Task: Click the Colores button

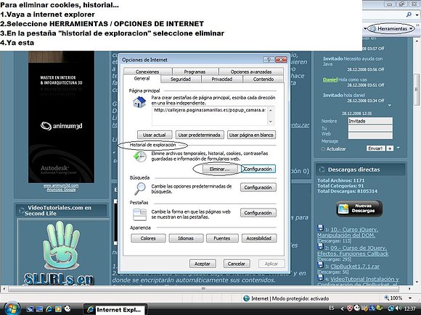Action: point(148,238)
